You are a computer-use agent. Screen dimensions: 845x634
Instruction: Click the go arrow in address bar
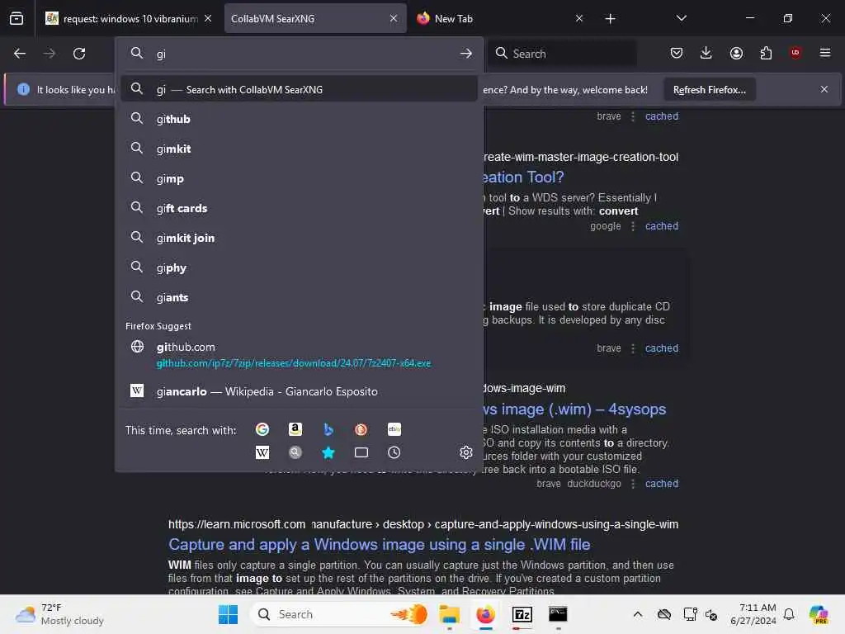click(x=466, y=54)
